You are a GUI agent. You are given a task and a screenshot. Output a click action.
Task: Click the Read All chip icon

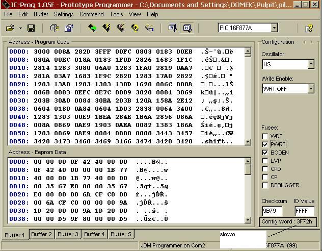pyautogui.click(x=92, y=28)
